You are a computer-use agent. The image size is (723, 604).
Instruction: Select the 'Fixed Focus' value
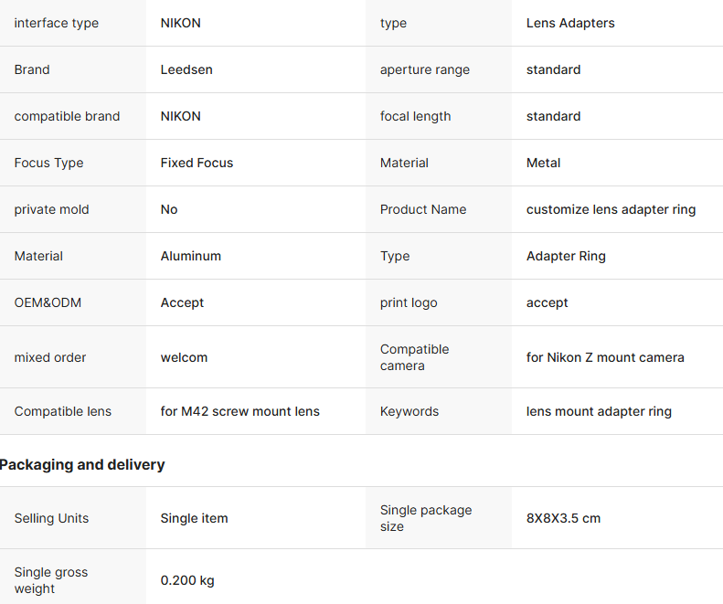pos(197,163)
